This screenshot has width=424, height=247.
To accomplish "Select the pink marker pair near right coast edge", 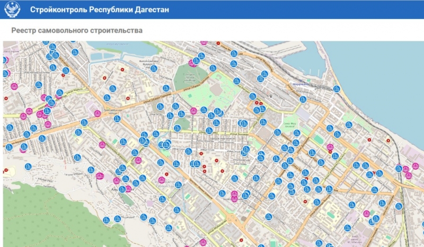I will tap(407, 172).
